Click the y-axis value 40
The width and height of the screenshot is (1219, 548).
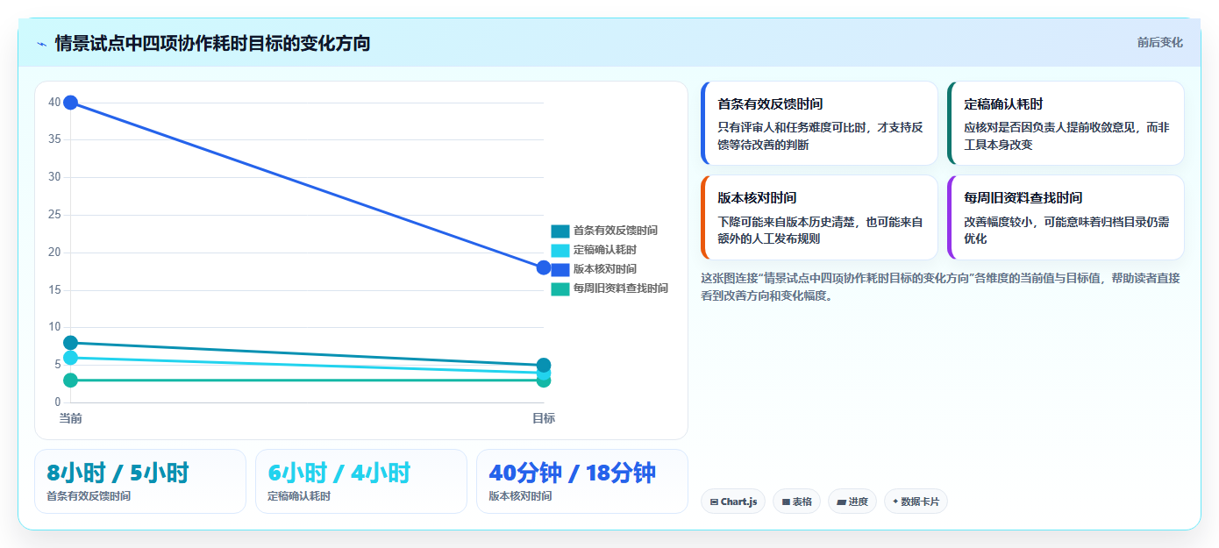54,103
